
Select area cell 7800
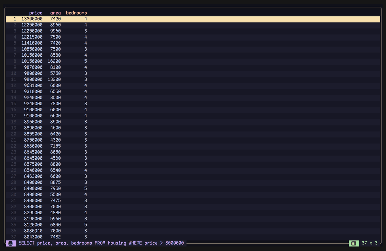point(56,104)
